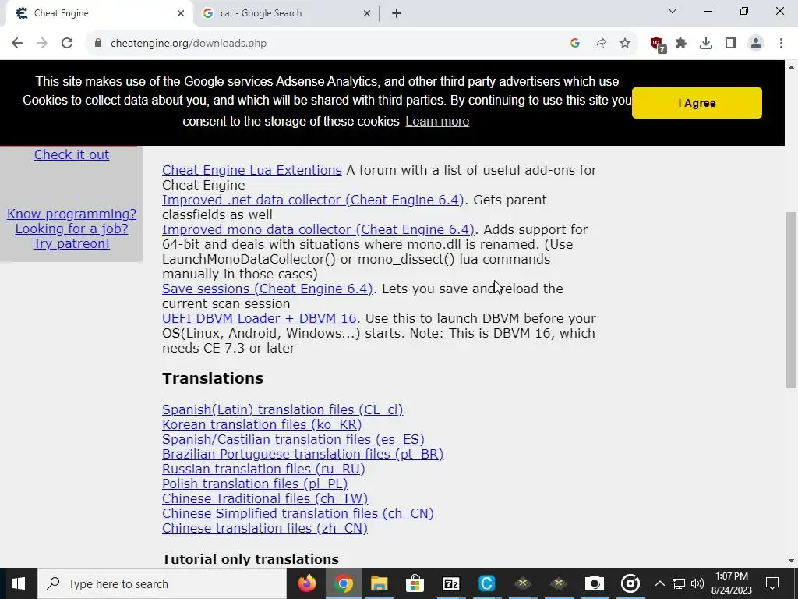Open Cheat Engine Lua Extentions link
The height and width of the screenshot is (599, 798).
click(x=252, y=170)
